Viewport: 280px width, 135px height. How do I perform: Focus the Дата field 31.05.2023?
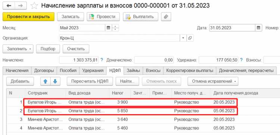coord(232,28)
